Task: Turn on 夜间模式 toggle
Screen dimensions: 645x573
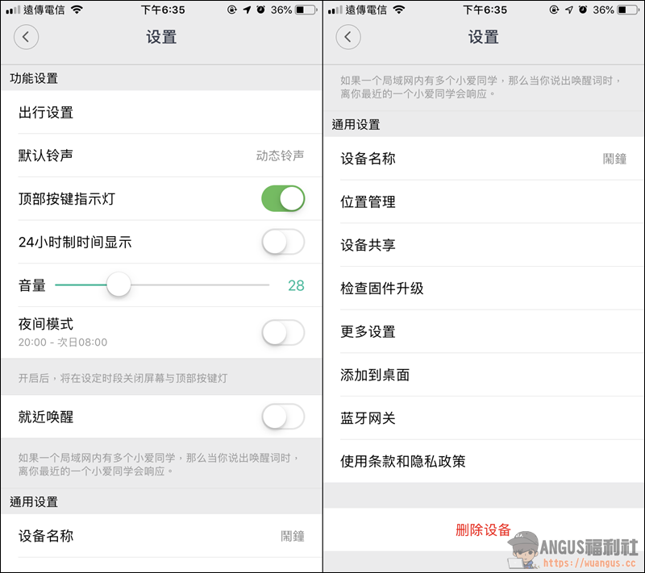Action: [283, 333]
